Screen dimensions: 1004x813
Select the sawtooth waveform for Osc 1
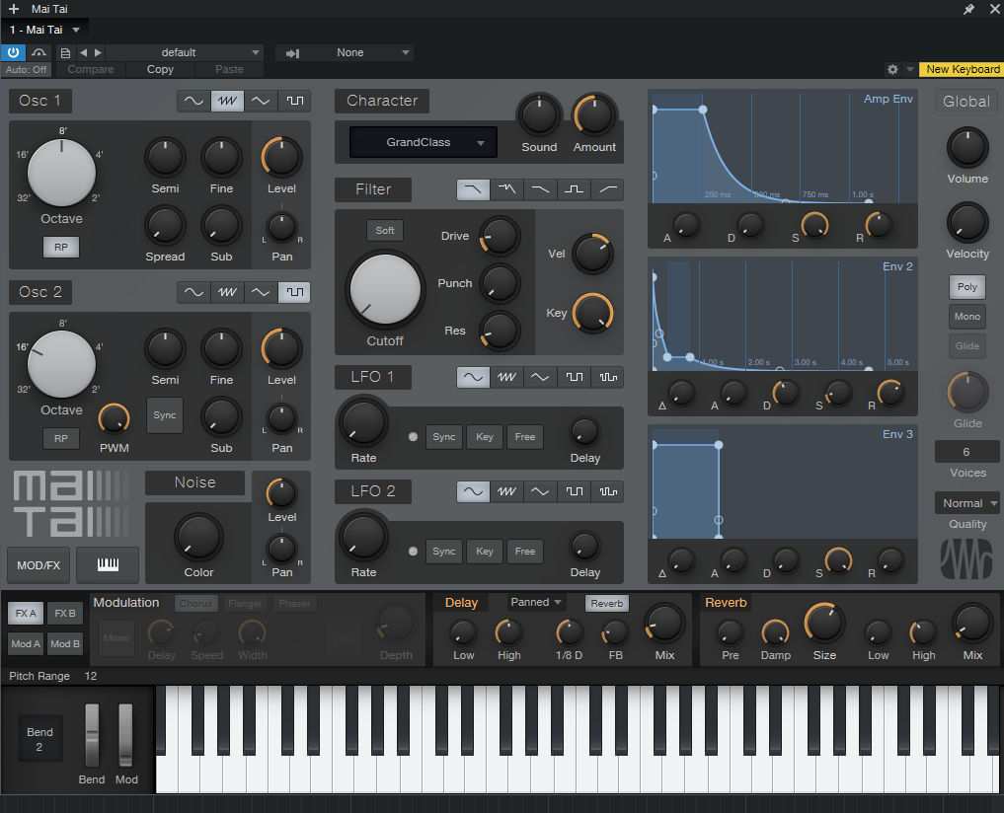pyautogui.click(x=227, y=101)
